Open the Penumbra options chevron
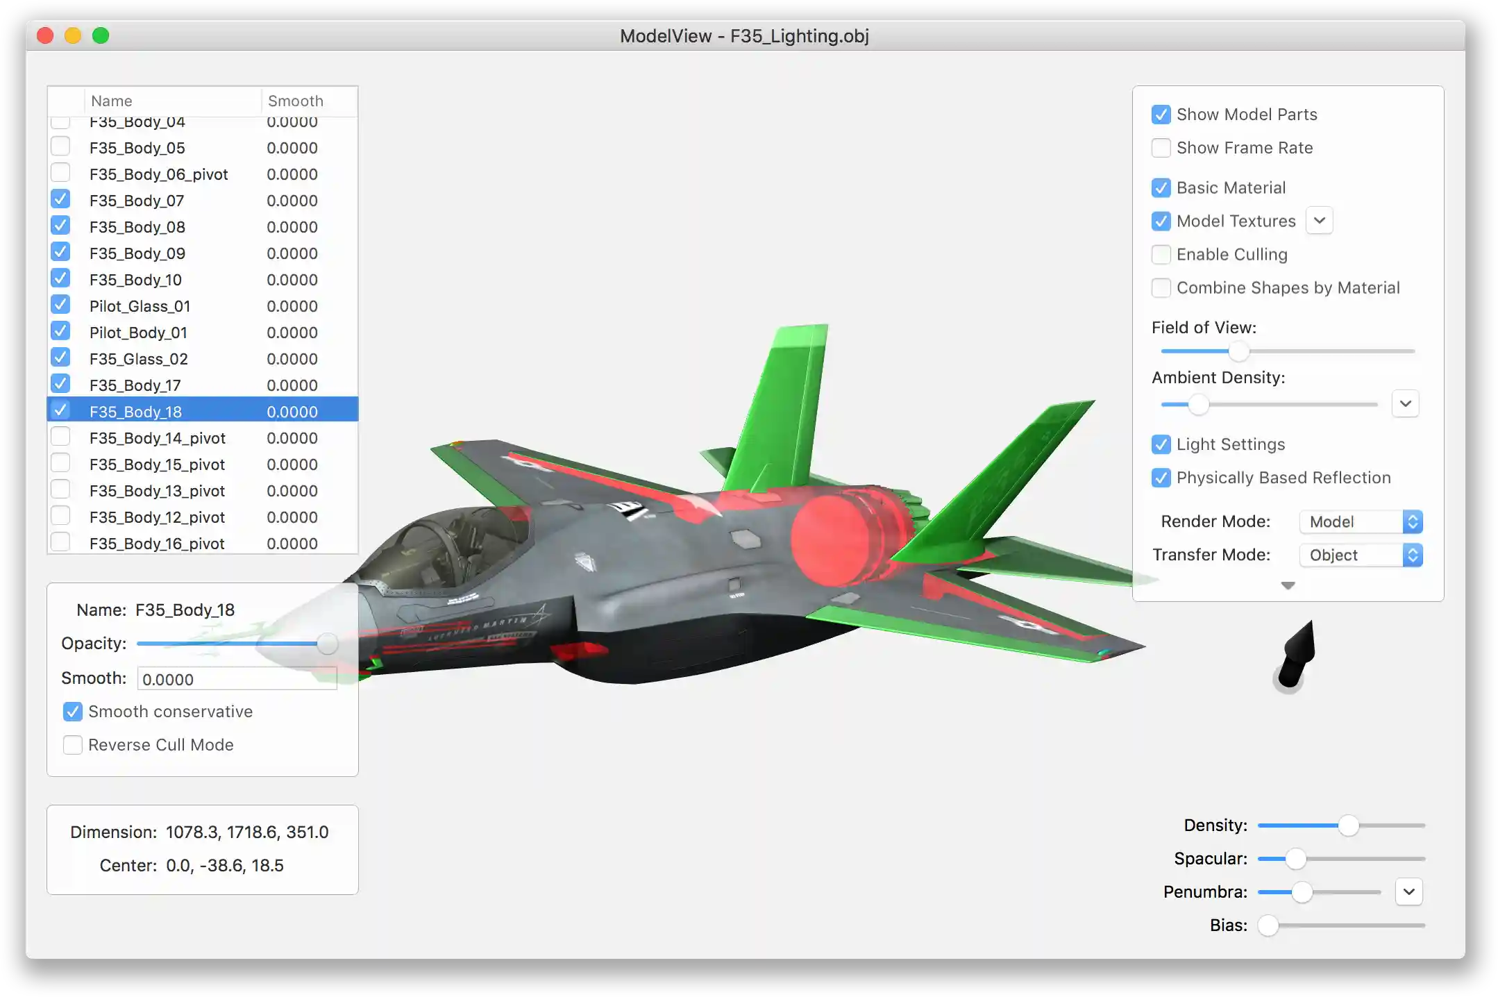Image resolution: width=1498 pixels, height=997 pixels. point(1408,891)
